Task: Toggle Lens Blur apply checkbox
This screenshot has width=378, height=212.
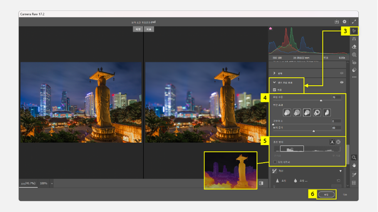Action: point(274,90)
